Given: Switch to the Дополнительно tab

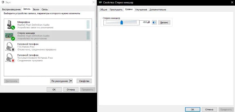Looking at the screenshot, I should (158, 9).
